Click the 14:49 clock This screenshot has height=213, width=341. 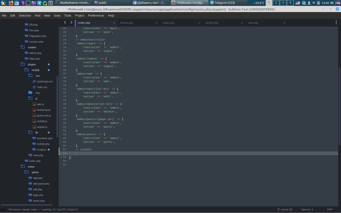(325, 3)
